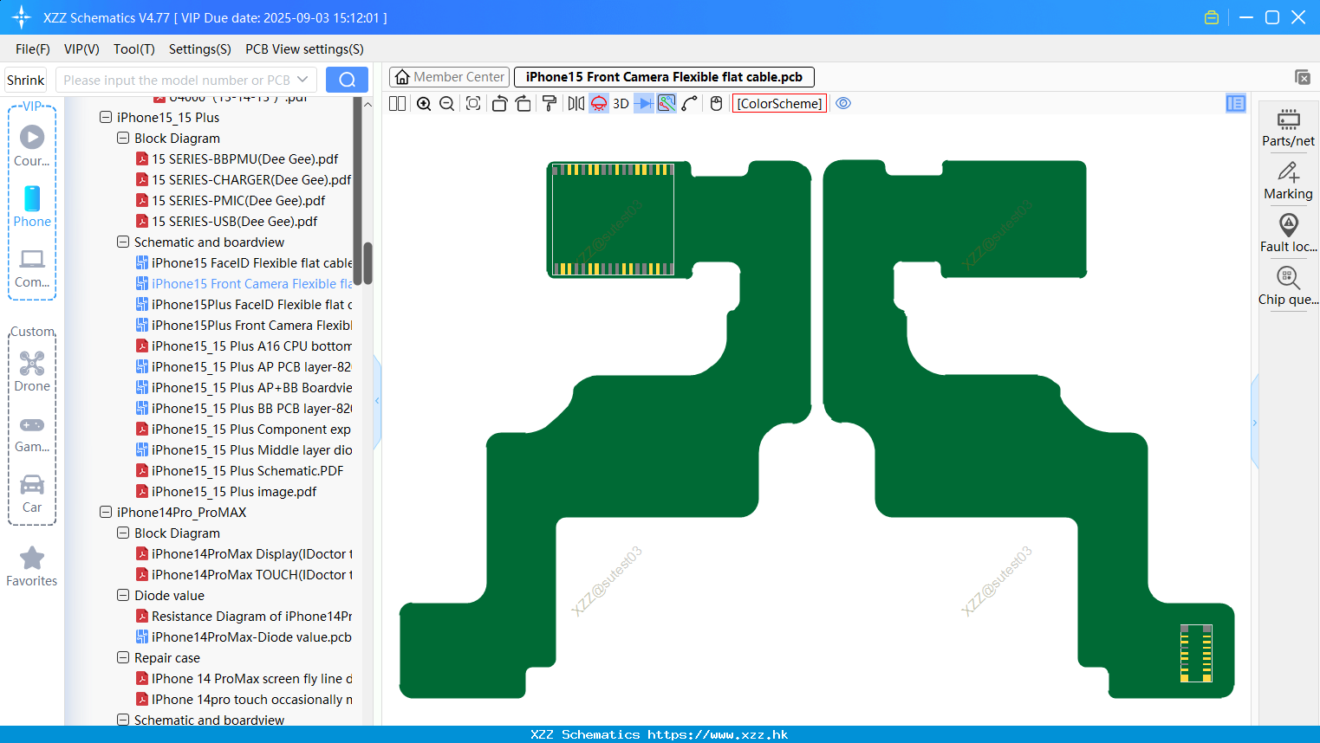Click the yellow VIP badge icon in title bar

tap(1212, 17)
